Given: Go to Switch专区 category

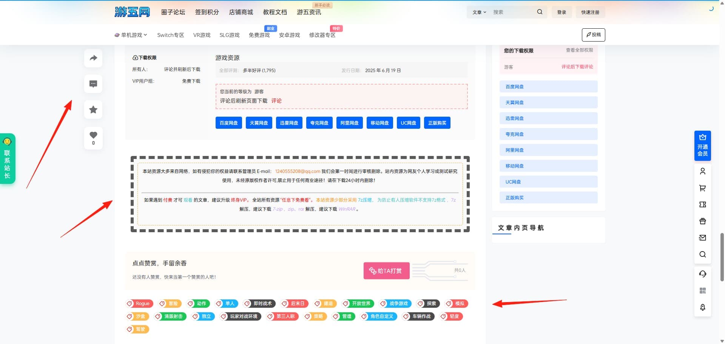Looking at the screenshot, I should (x=171, y=35).
